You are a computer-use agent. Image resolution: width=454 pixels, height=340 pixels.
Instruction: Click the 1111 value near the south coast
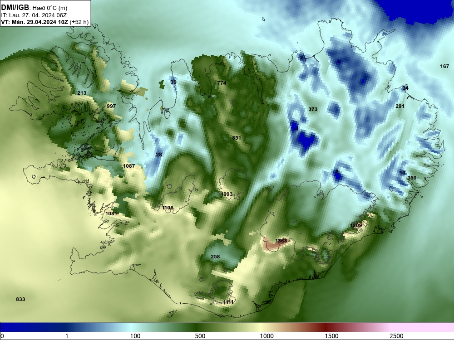click(x=228, y=302)
